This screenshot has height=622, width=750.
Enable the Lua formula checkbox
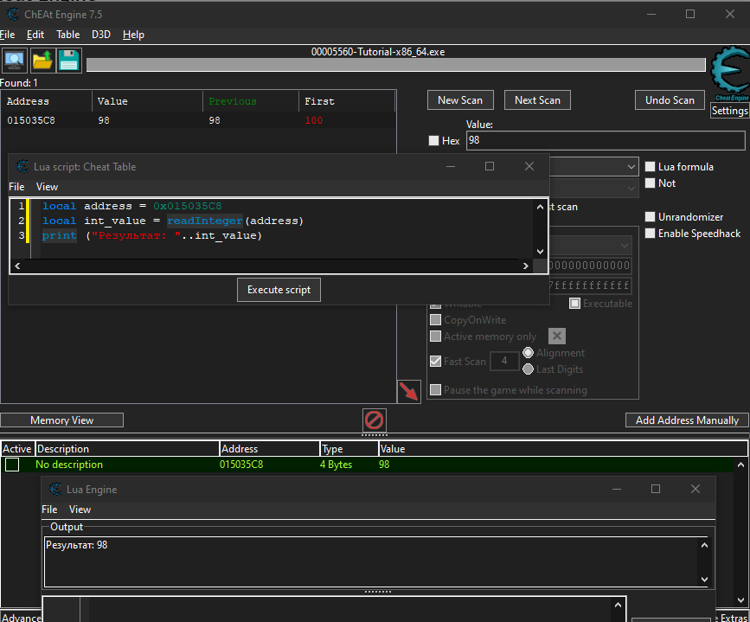(650, 166)
